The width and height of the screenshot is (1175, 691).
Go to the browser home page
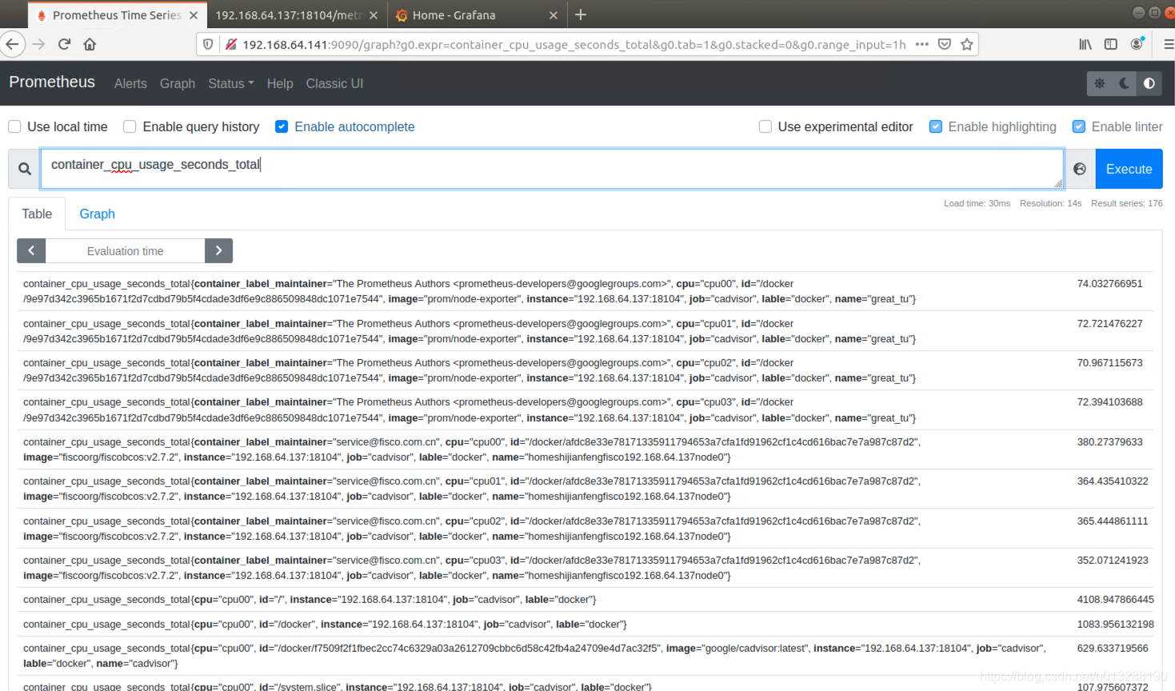pyautogui.click(x=90, y=44)
